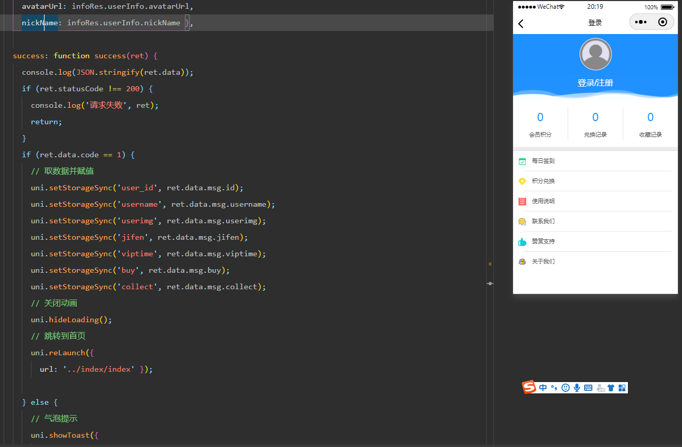Click the Sogou S logo icon
682x447 pixels.
coord(530,387)
